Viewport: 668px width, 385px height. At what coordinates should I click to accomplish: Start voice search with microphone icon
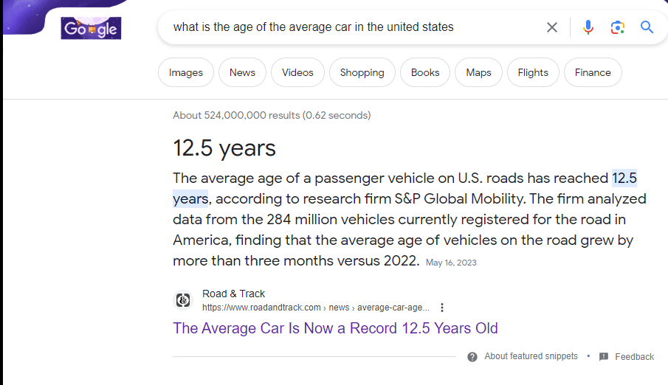(588, 27)
